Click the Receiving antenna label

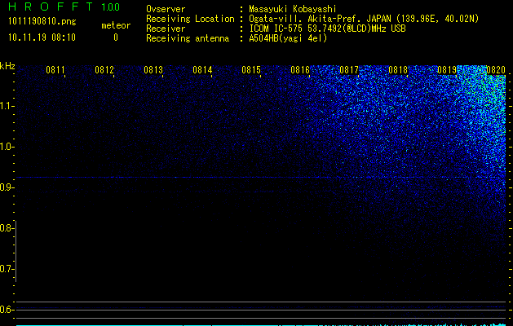click(x=188, y=38)
